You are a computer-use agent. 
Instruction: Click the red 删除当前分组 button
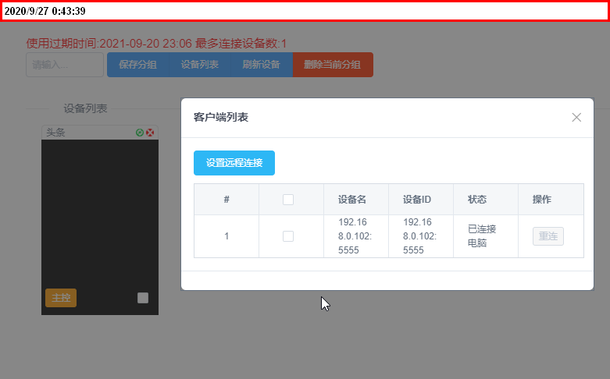[x=333, y=65]
